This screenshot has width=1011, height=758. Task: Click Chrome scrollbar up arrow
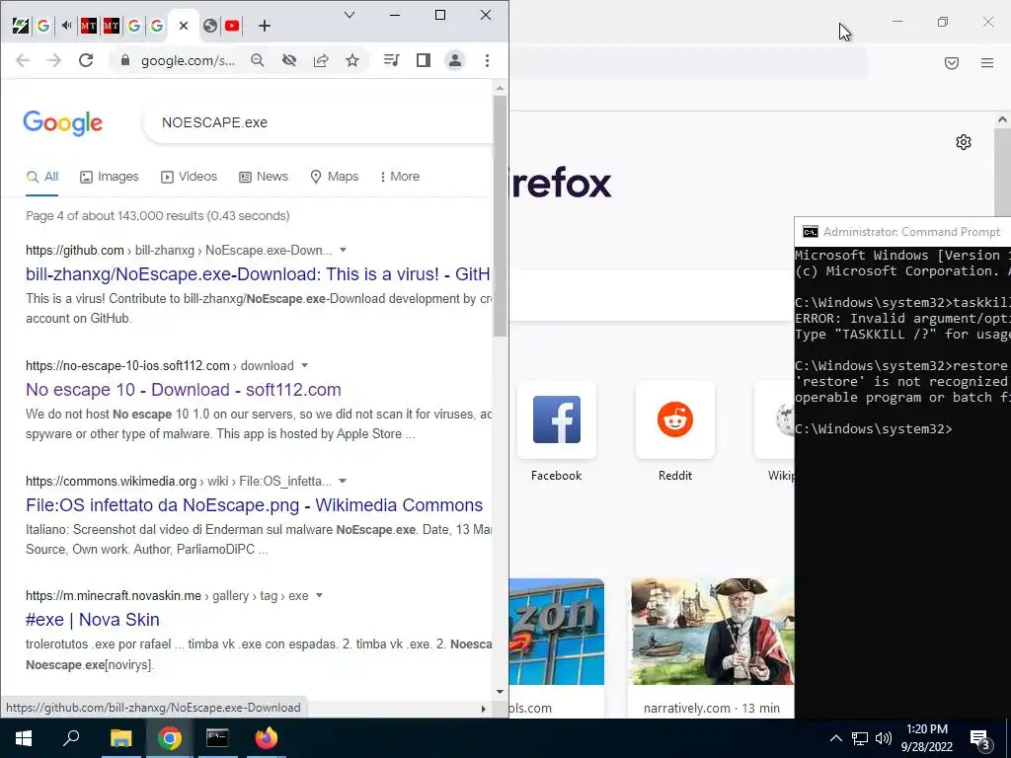[500, 88]
